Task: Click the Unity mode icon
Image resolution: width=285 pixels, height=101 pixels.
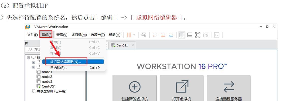Action: [x=205, y=35]
